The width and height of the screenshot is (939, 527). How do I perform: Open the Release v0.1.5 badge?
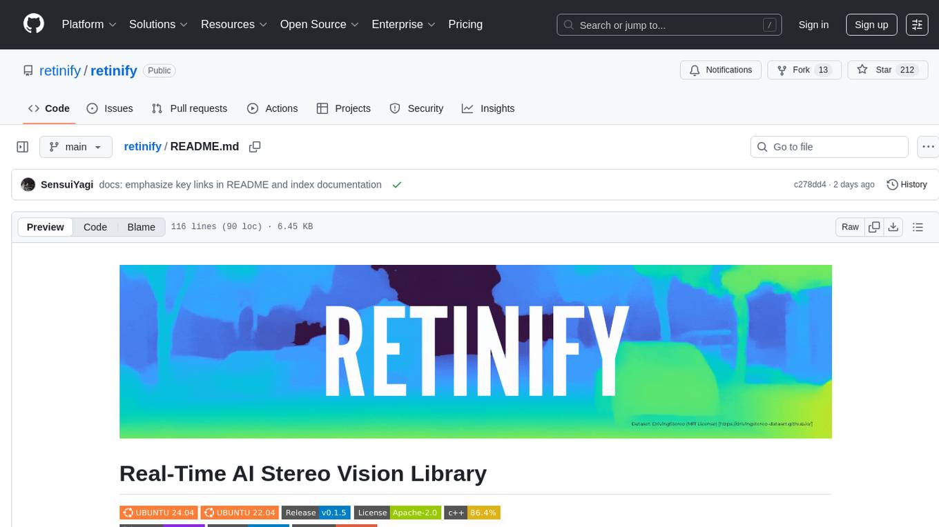pyautogui.click(x=316, y=513)
